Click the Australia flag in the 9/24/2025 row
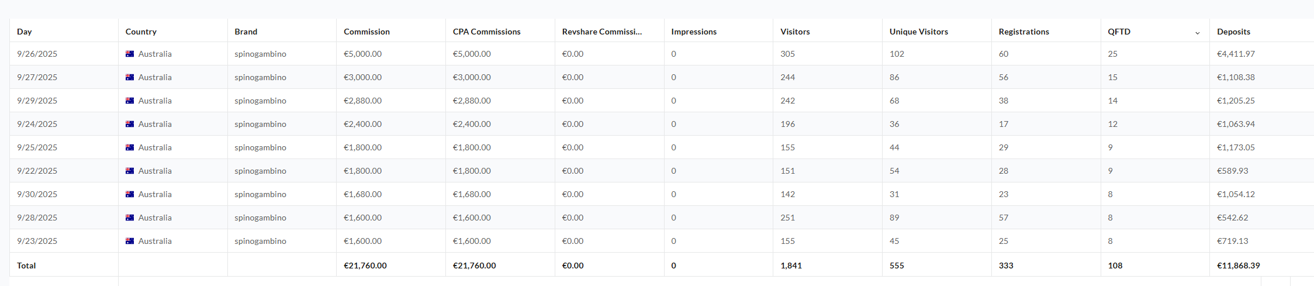 [x=130, y=124]
